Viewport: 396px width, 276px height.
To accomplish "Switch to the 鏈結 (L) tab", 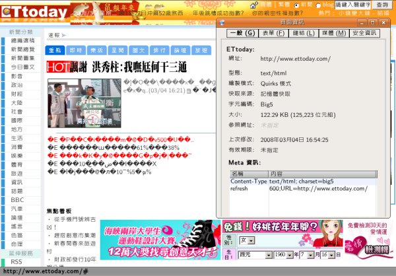I will [x=304, y=33].
